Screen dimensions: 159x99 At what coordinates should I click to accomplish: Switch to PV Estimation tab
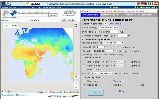90,15
